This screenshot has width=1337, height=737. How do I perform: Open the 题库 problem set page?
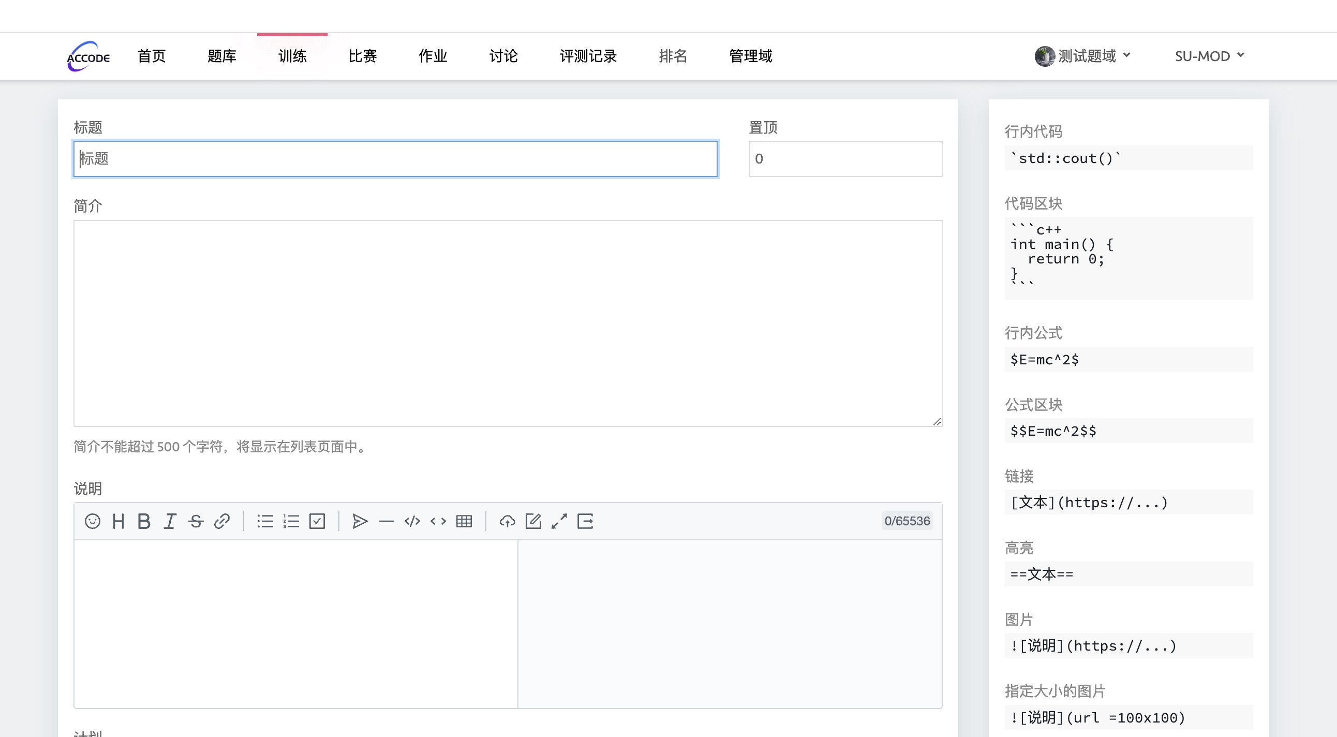pyautogui.click(x=222, y=56)
